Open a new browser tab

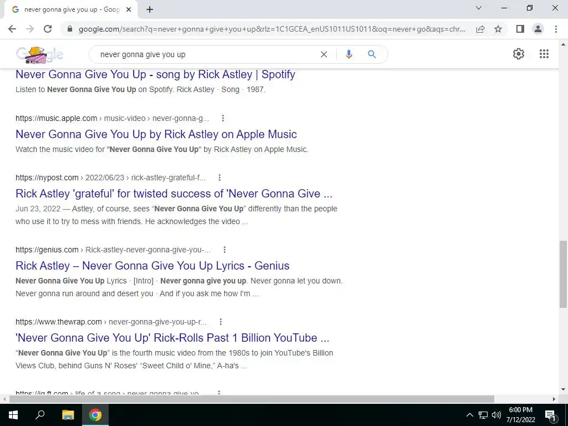(x=150, y=10)
